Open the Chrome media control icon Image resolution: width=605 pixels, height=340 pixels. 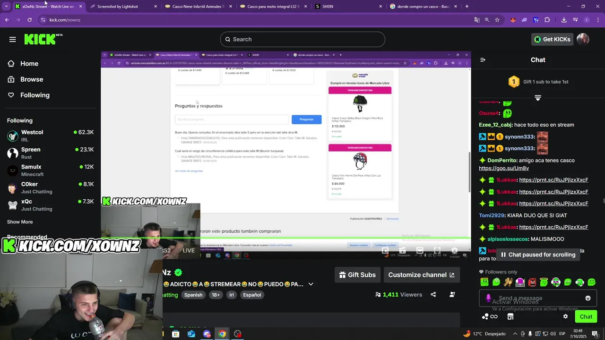[575, 20]
